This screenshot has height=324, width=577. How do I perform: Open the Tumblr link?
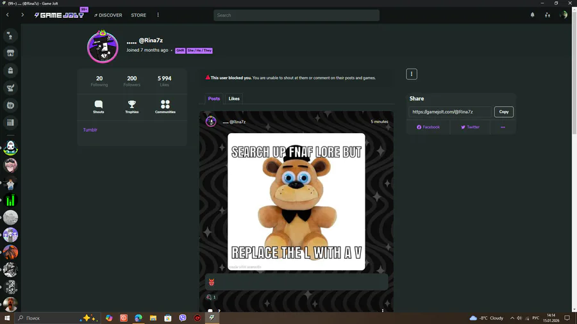click(90, 130)
